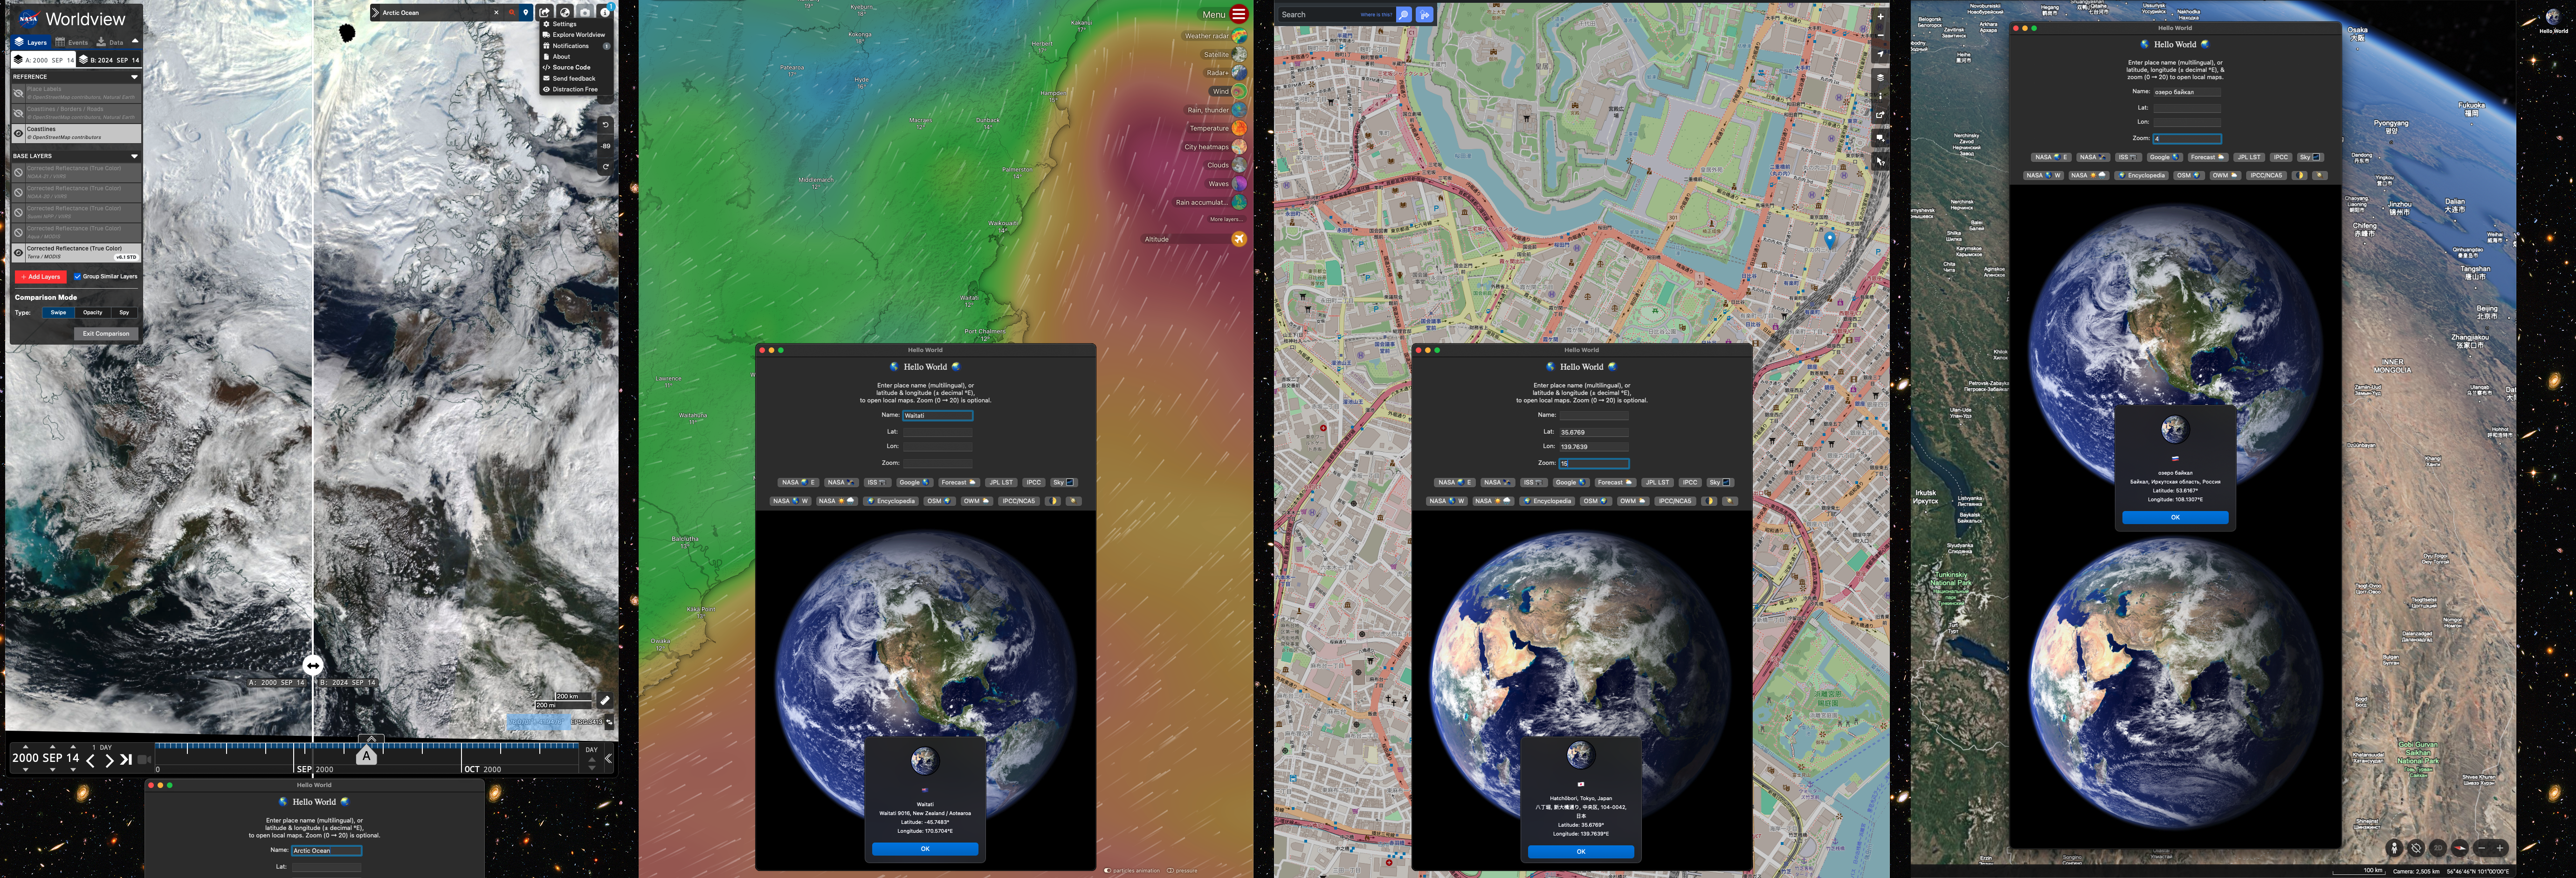
Task: Toggle NOAA-21 / VIIRS Corrected Reflectance layer
Action: click(18, 173)
